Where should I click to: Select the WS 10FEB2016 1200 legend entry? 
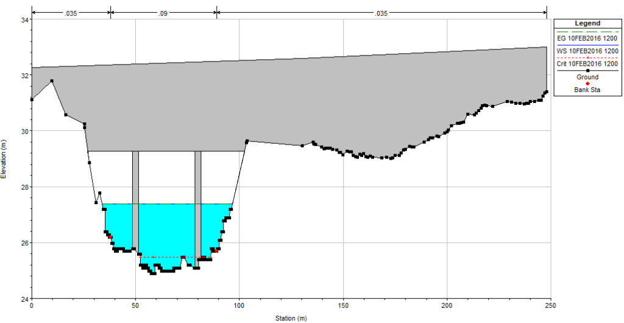pyautogui.click(x=587, y=51)
